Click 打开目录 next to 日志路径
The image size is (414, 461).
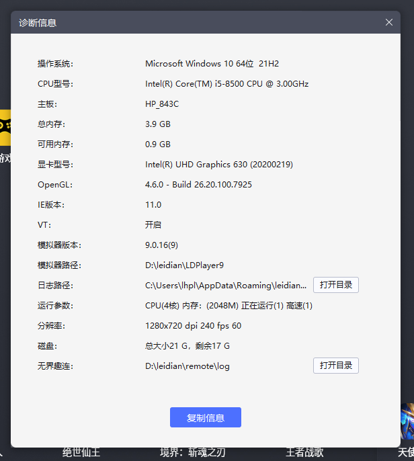pyautogui.click(x=335, y=285)
